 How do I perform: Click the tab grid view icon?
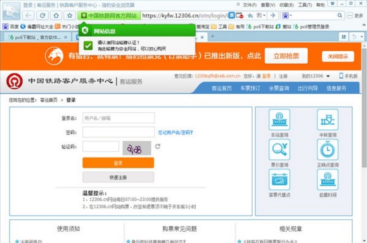[344, 37]
